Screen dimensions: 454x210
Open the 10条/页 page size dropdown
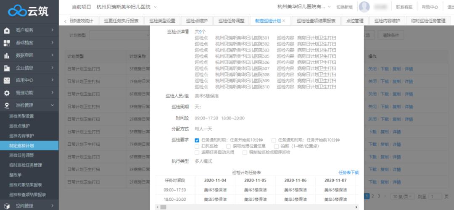[x=403, y=197]
